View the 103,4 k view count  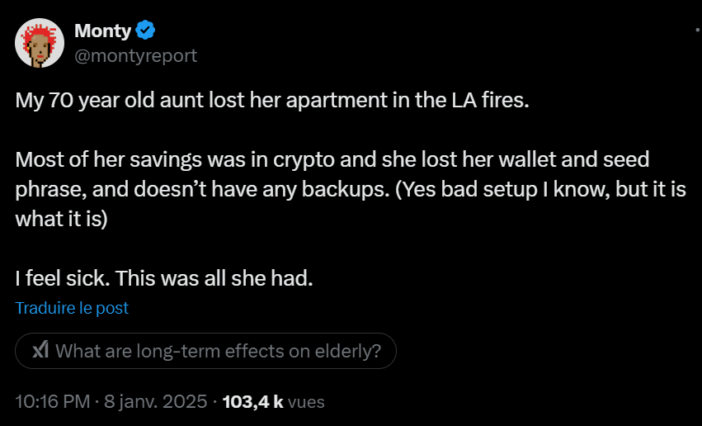pos(253,402)
